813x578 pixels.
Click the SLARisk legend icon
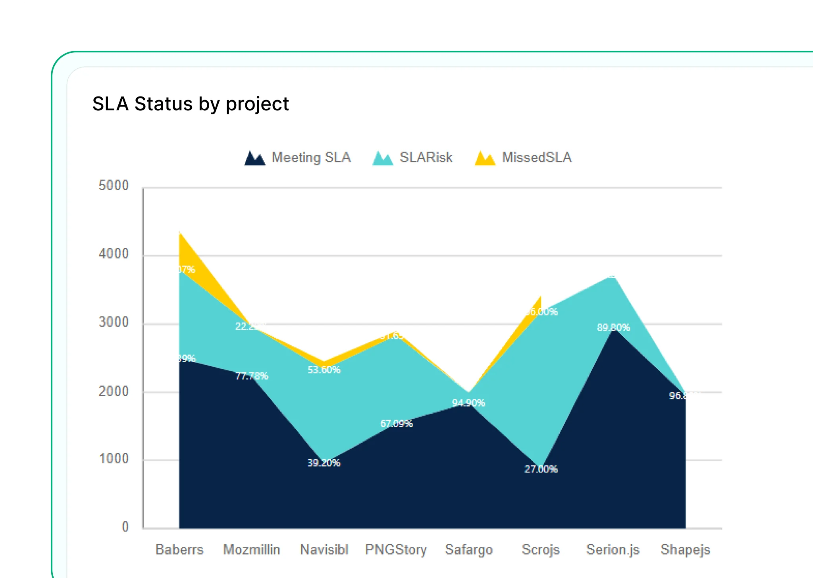pyautogui.click(x=383, y=158)
